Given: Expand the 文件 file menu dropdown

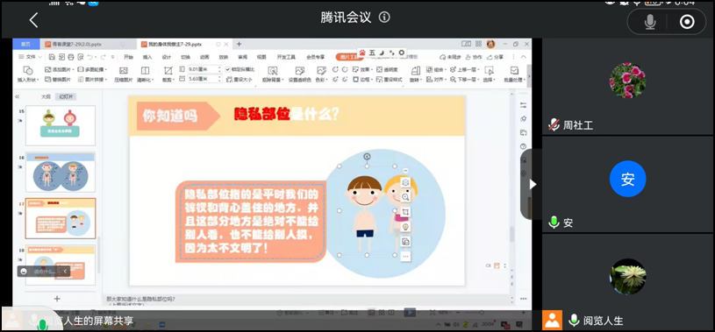Looking at the screenshot, I should coord(30,57).
